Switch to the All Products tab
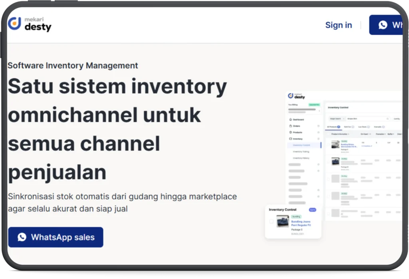409x279 pixels. [333, 127]
